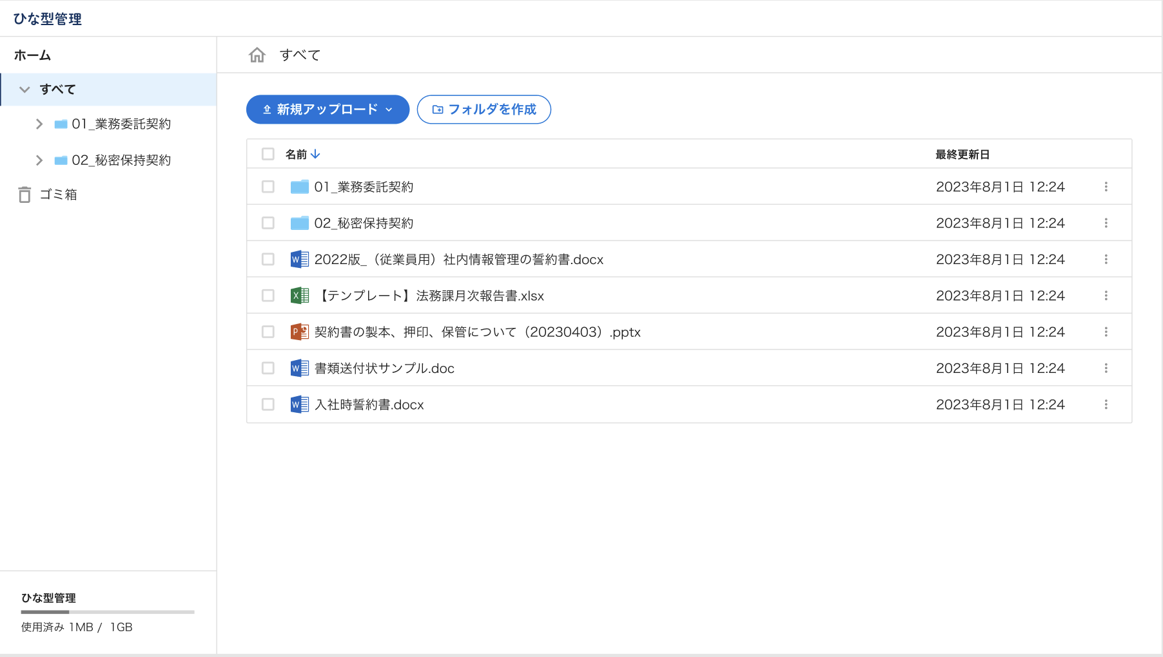Click 使用済み 1MB / 1GB storage text
The height and width of the screenshot is (657, 1163).
[x=77, y=627]
